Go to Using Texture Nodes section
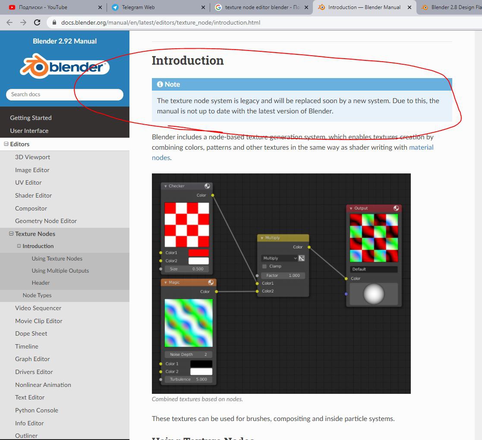482x440 pixels. tap(57, 258)
